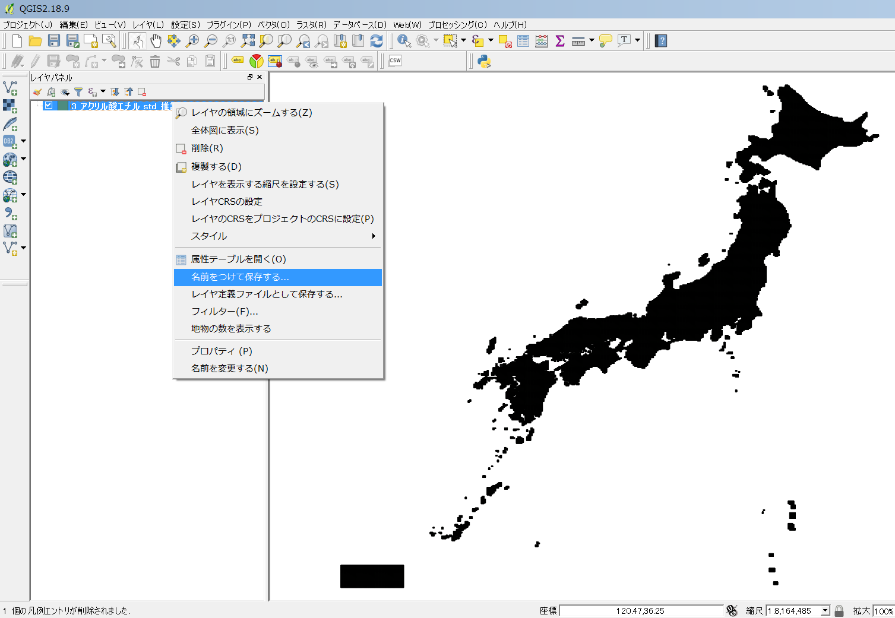This screenshot has height=618, width=895.
Task: Uncheck the アクリル酸エチル layer visibility checkbox
Action: [x=48, y=105]
